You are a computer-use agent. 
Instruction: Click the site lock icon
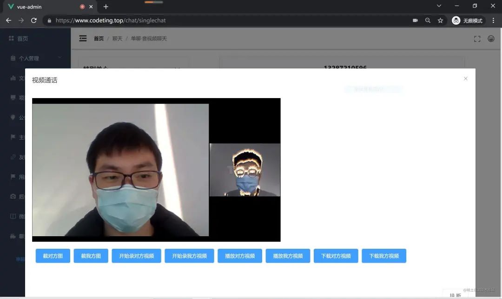(49, 20)
